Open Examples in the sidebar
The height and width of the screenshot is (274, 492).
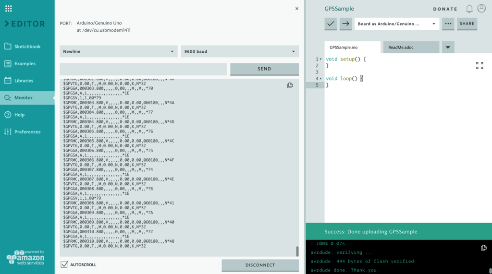(27, 63)
